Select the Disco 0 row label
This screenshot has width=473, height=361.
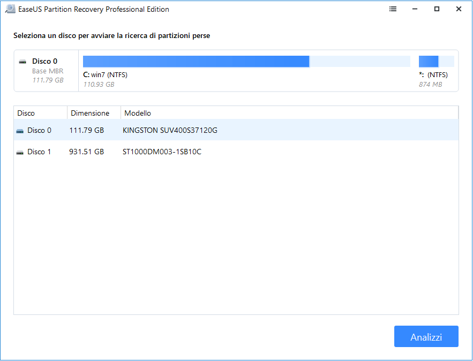point(39,130)
